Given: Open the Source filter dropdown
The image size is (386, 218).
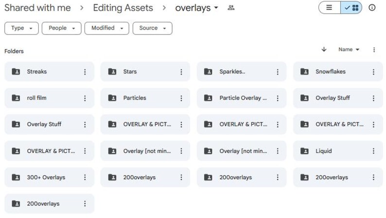Looking at the screenshot, I should coord(152,28).
